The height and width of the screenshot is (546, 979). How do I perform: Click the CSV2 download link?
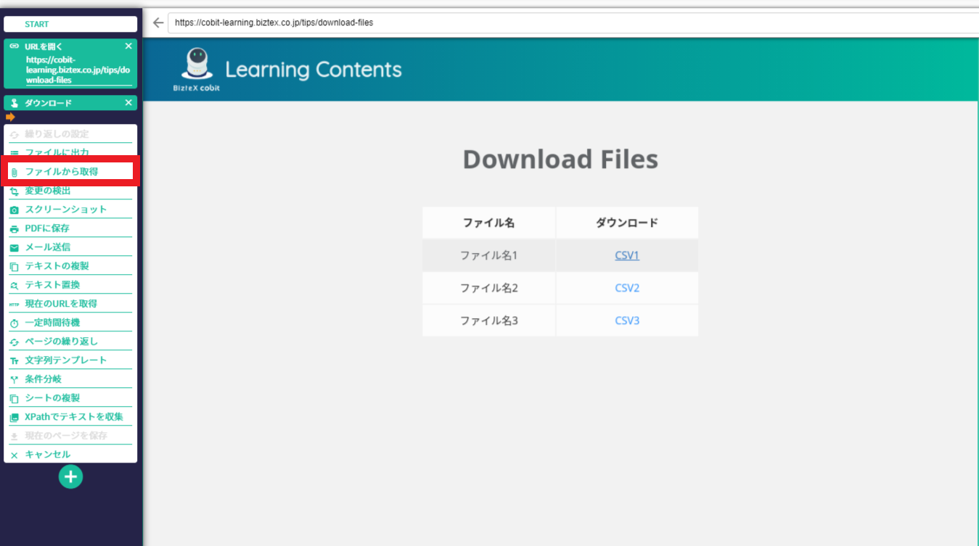[627, 288]
